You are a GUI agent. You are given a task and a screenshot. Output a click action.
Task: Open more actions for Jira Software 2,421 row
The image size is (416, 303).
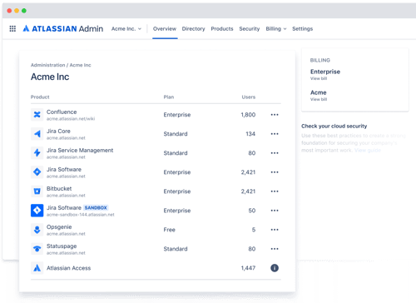click(275, 172)
